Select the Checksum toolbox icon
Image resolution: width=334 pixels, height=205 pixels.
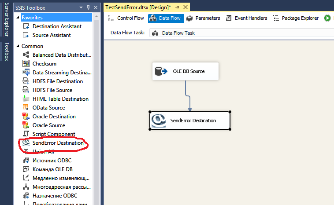26,64
